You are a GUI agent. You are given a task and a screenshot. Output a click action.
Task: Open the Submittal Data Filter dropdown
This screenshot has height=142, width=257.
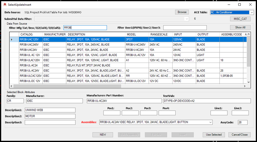pos(187,19)
